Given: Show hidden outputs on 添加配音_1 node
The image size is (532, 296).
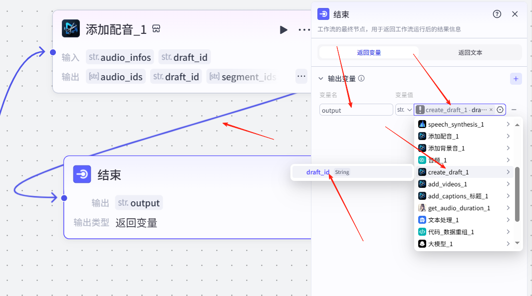Looking at the screenshot, I should tap(301, 77).
